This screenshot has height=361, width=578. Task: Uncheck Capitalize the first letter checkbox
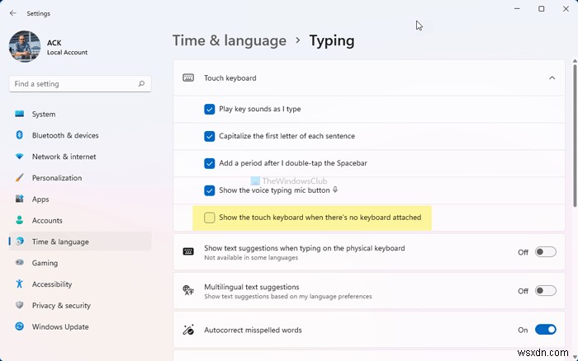pyautogui.click(x=210, y=136)
